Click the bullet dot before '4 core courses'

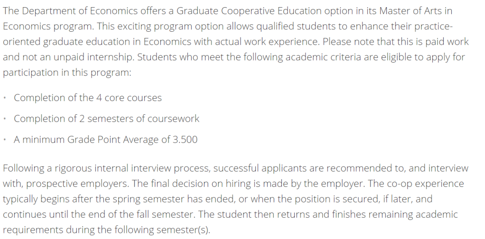click(x=5, y=98)
